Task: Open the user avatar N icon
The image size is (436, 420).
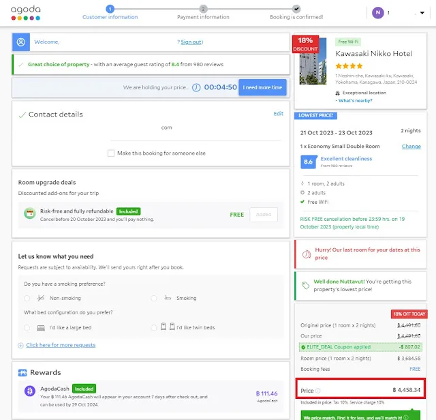Action: pos(378,12)
